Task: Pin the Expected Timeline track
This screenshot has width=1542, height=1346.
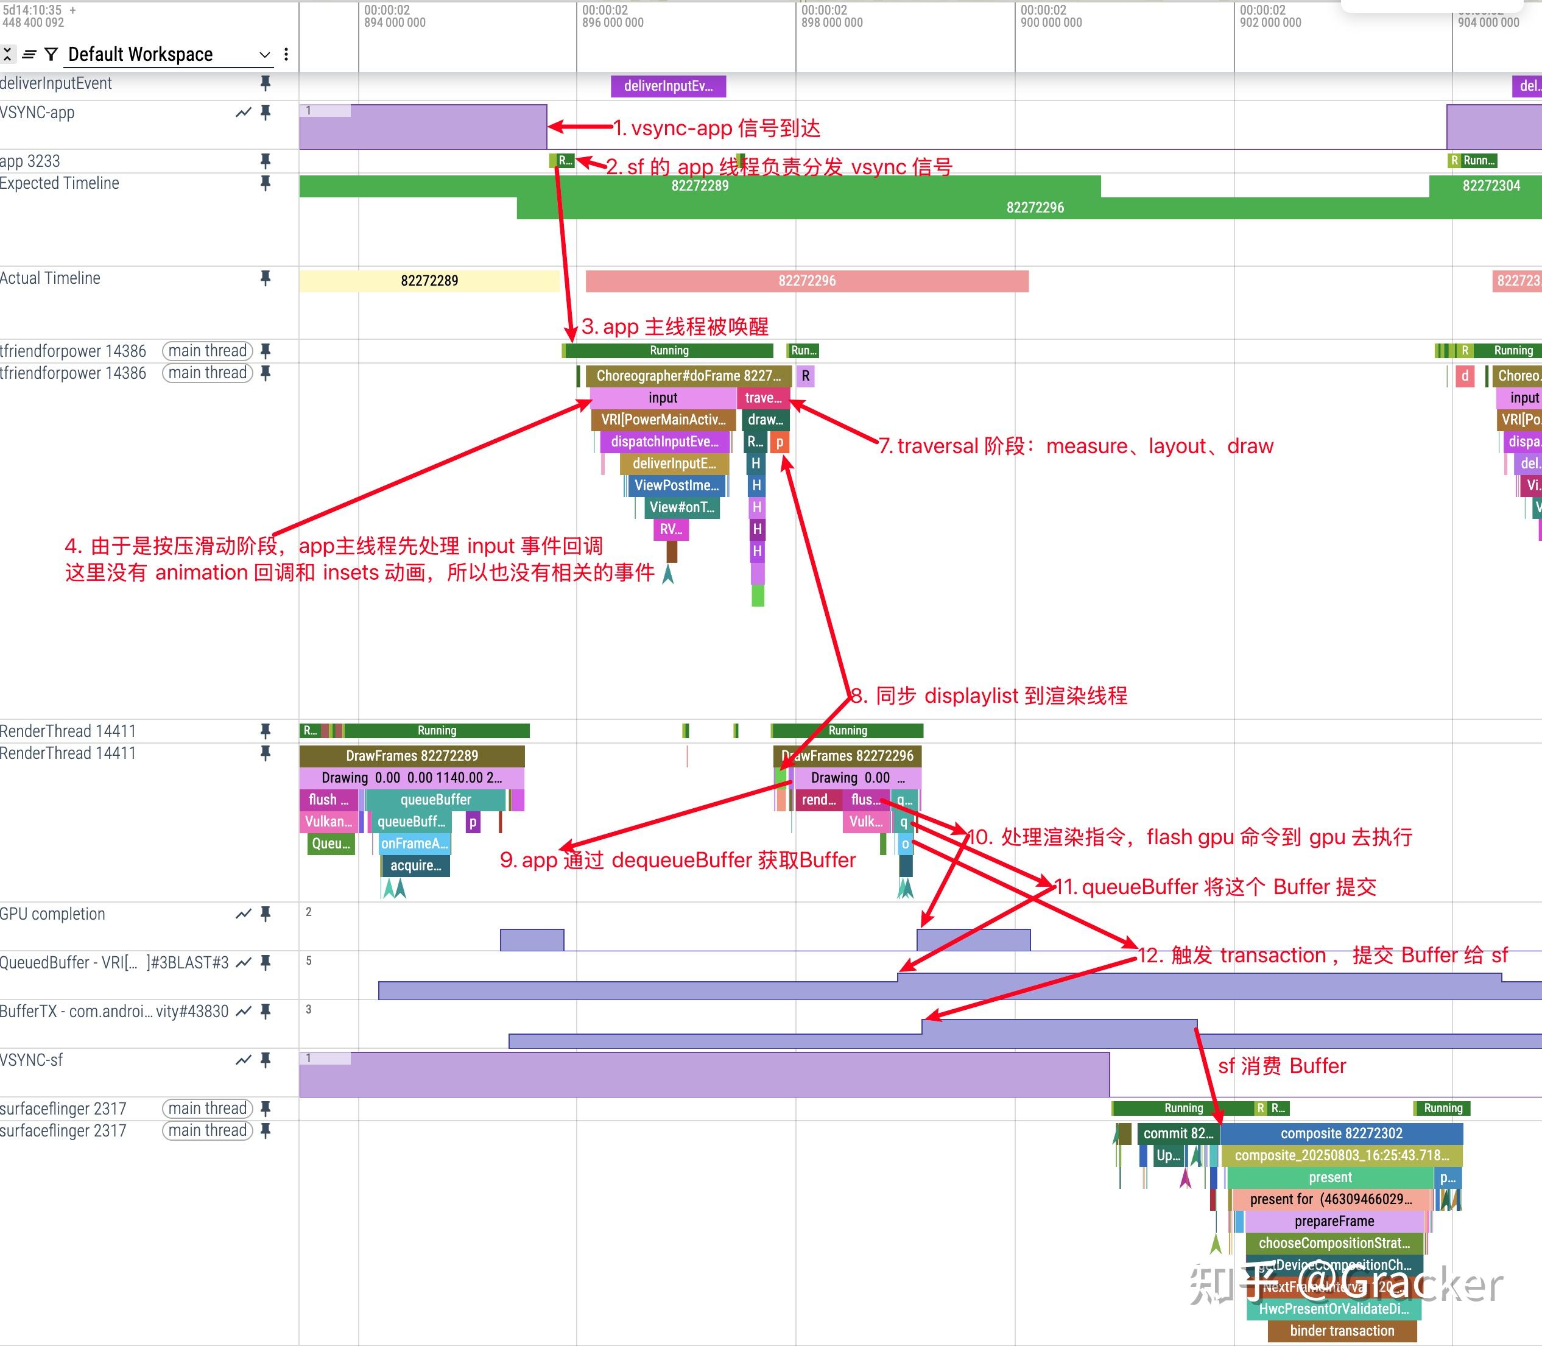Action: click(x=265, y=183)
